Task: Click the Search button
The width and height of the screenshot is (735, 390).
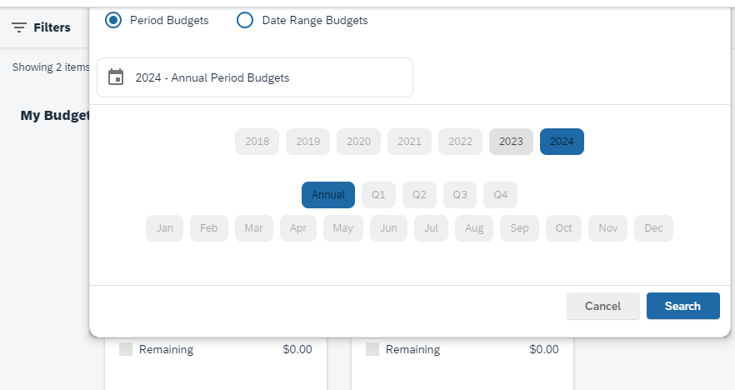Action: 683,306
